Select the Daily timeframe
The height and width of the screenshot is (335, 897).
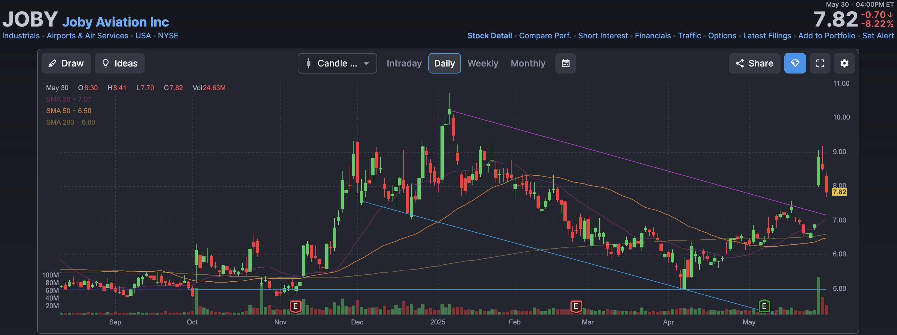444,63
